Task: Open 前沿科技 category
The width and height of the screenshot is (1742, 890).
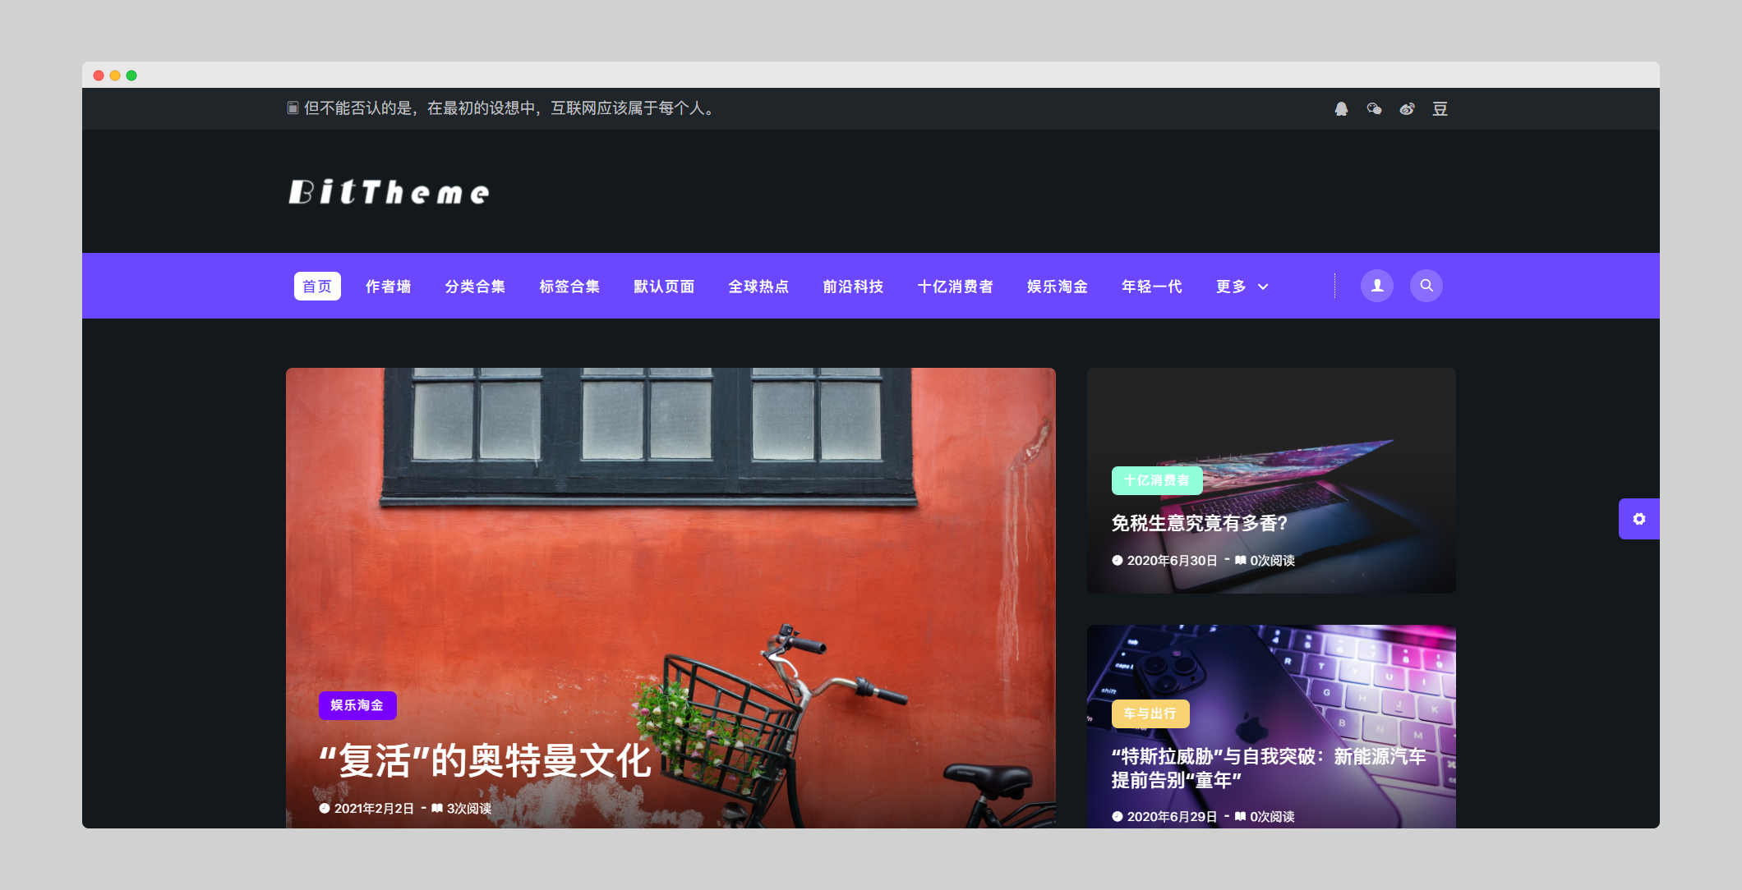Action: [x=853, y=287]
